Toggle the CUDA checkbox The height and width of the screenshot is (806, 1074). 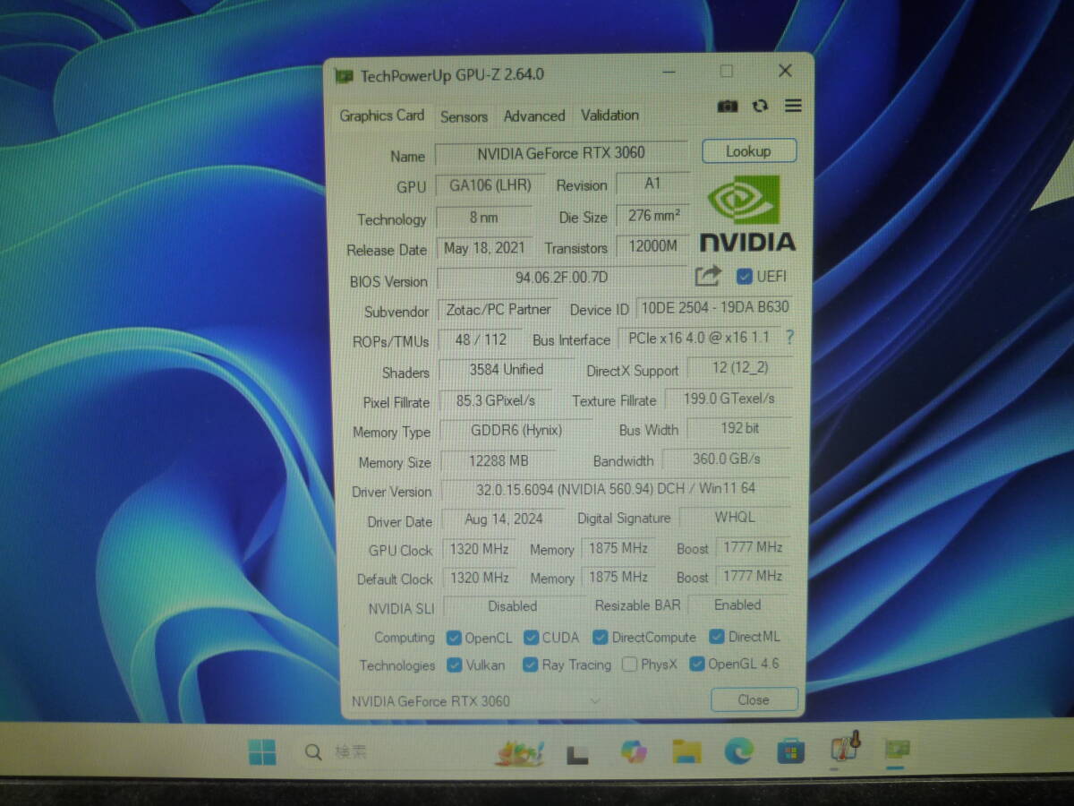pyautogui.click(x=531, y=638)
